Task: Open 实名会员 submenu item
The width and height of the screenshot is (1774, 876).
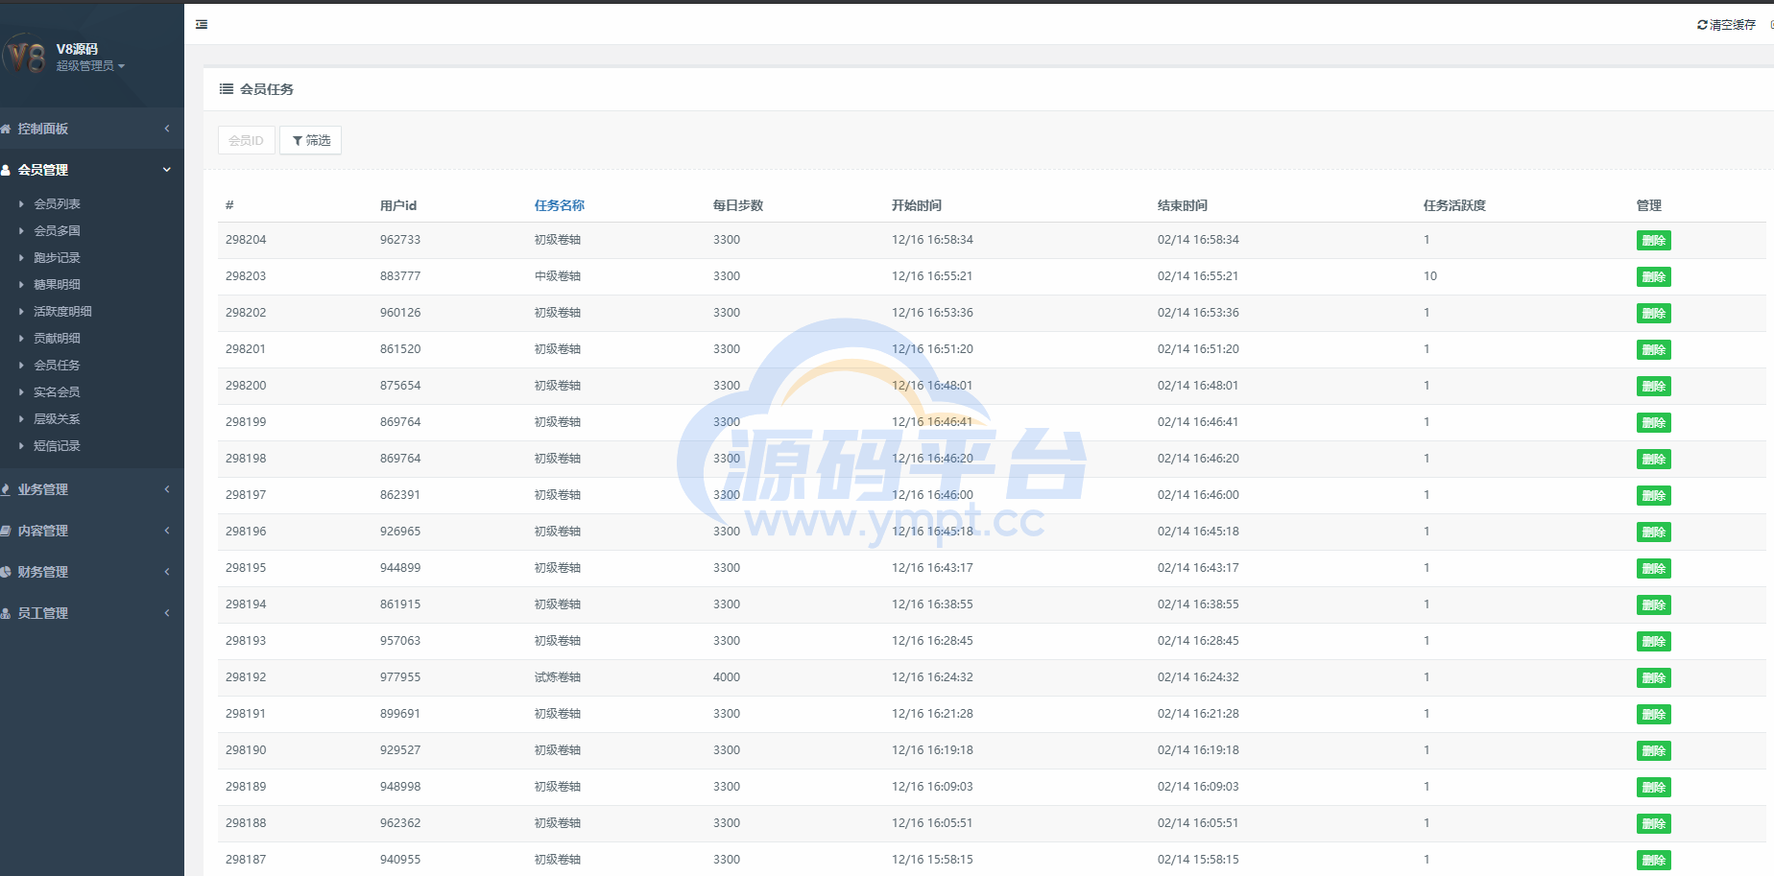Action: tap(57, 392)
